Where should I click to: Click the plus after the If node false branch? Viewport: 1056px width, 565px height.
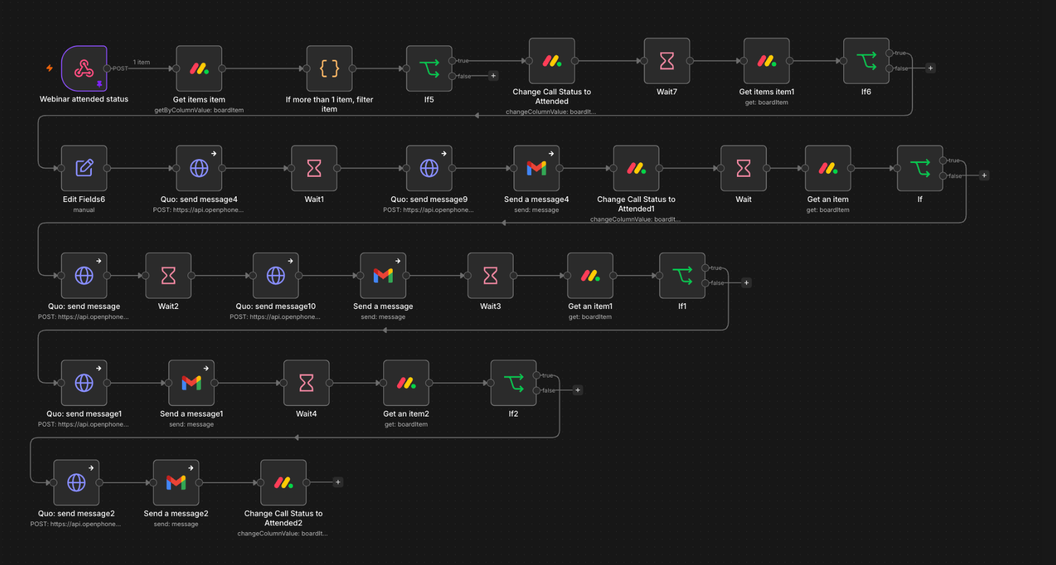(984, 176)
